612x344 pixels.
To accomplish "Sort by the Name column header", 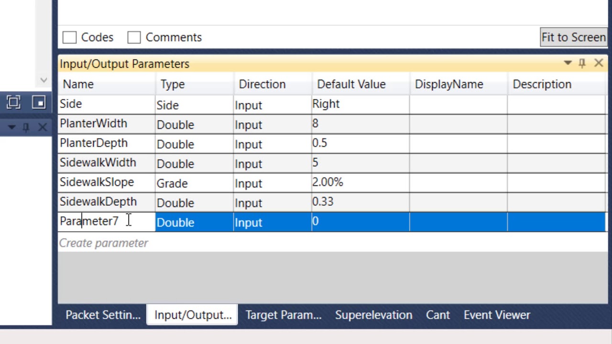I will pyautogui.click(x=107, y=84).
